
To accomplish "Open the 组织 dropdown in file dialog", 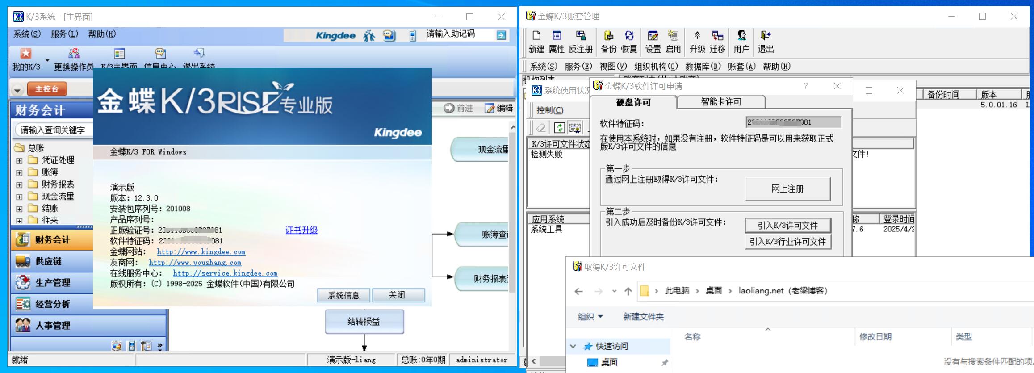I will [x=590, y=317].
